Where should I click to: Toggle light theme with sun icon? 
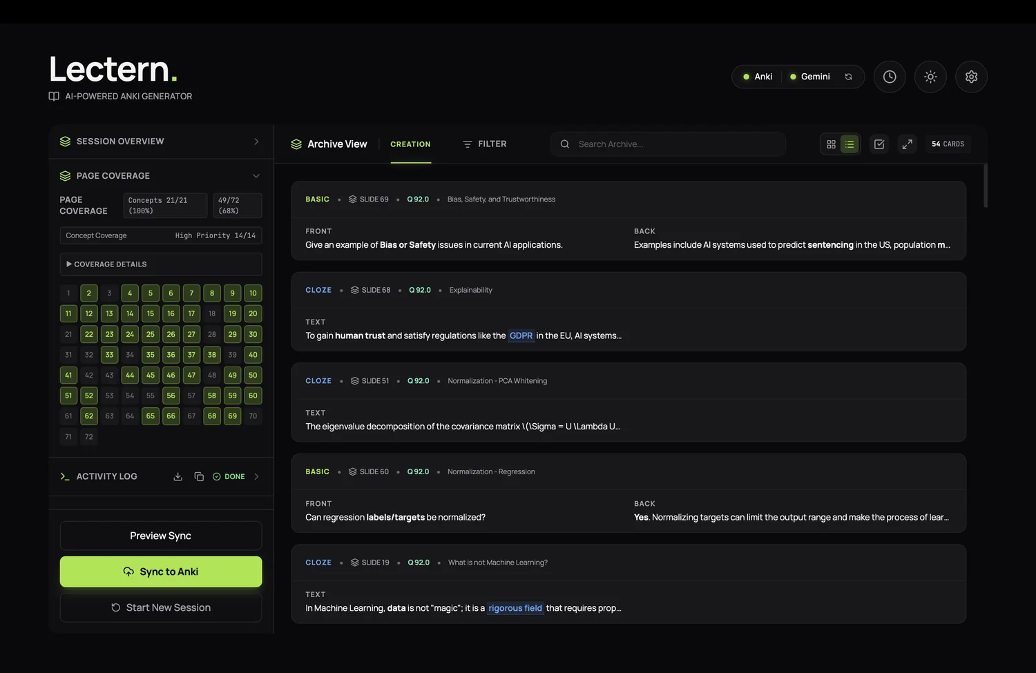click(930, 77)
